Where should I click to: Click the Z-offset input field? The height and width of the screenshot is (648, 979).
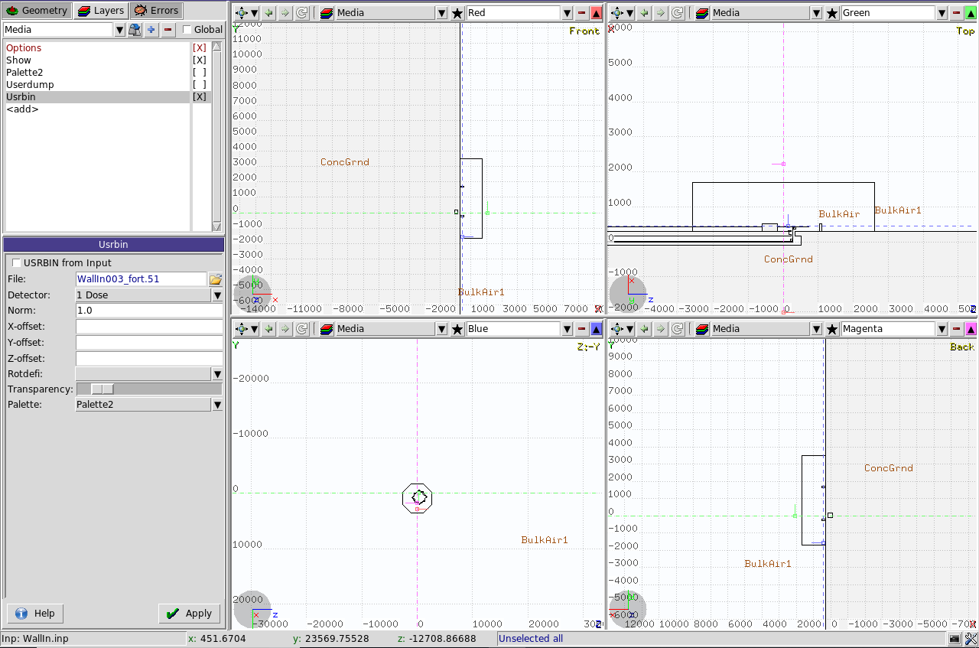149,358
